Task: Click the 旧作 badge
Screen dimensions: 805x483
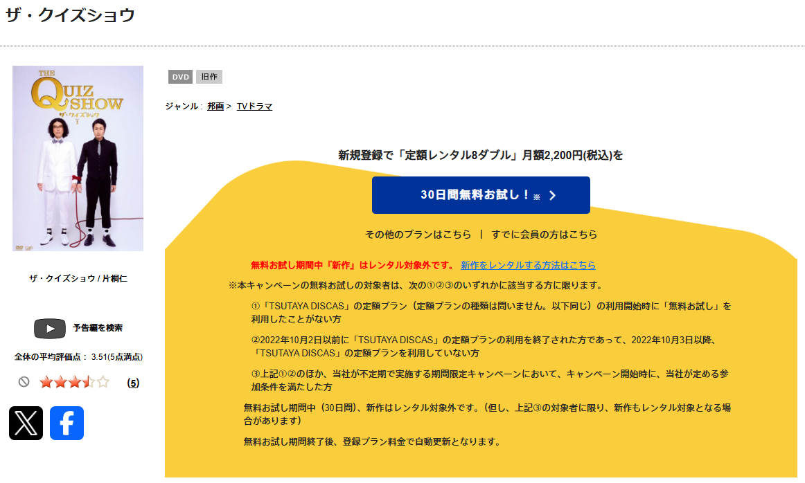Action: click(209, 77)
